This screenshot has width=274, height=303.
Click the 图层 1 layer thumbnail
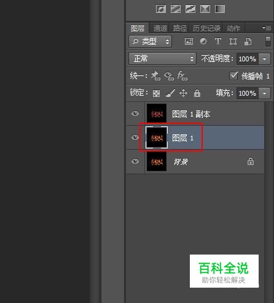coord(157,137)
